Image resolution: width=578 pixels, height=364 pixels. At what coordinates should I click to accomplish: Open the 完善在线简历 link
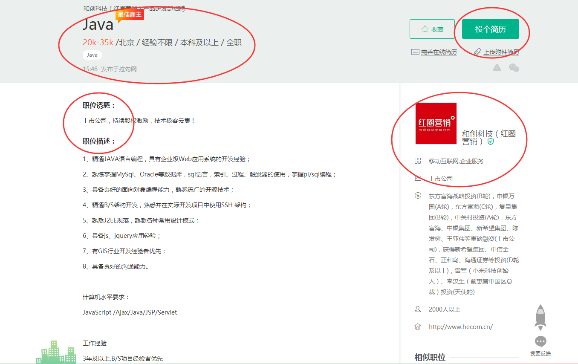click(x=438, y=52)
